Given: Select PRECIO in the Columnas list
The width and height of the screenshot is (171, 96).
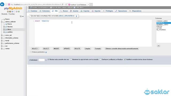Looking at the screenshot, I should 159,26.
